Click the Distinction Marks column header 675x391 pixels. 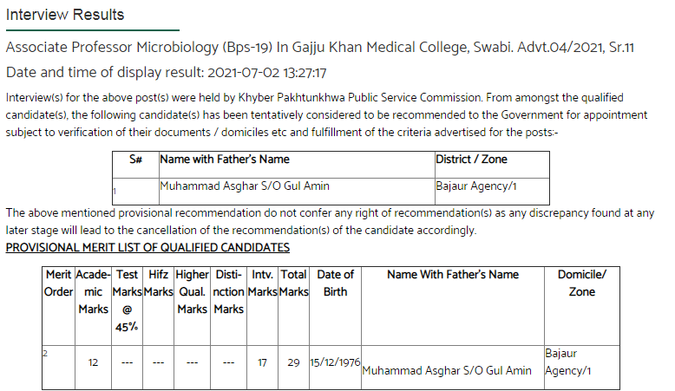[x=228, y=291]
